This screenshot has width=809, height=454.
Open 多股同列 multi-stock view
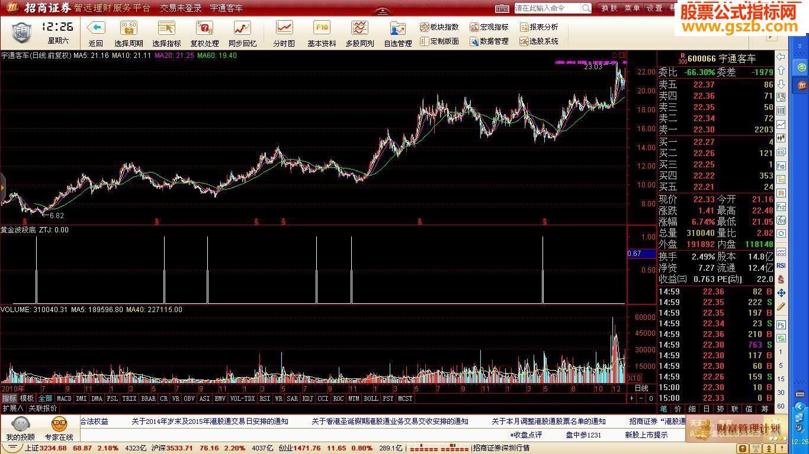point(359,33)
